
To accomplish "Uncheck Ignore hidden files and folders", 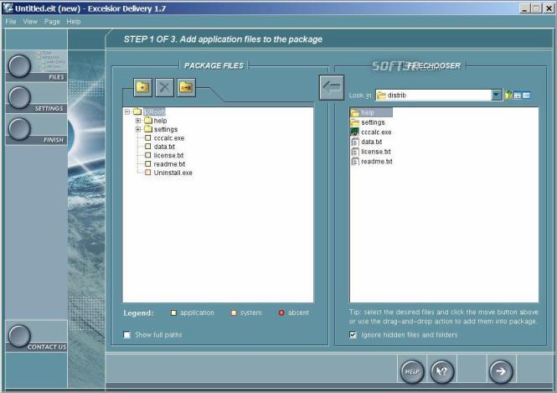I will click(x=353, y=334).
